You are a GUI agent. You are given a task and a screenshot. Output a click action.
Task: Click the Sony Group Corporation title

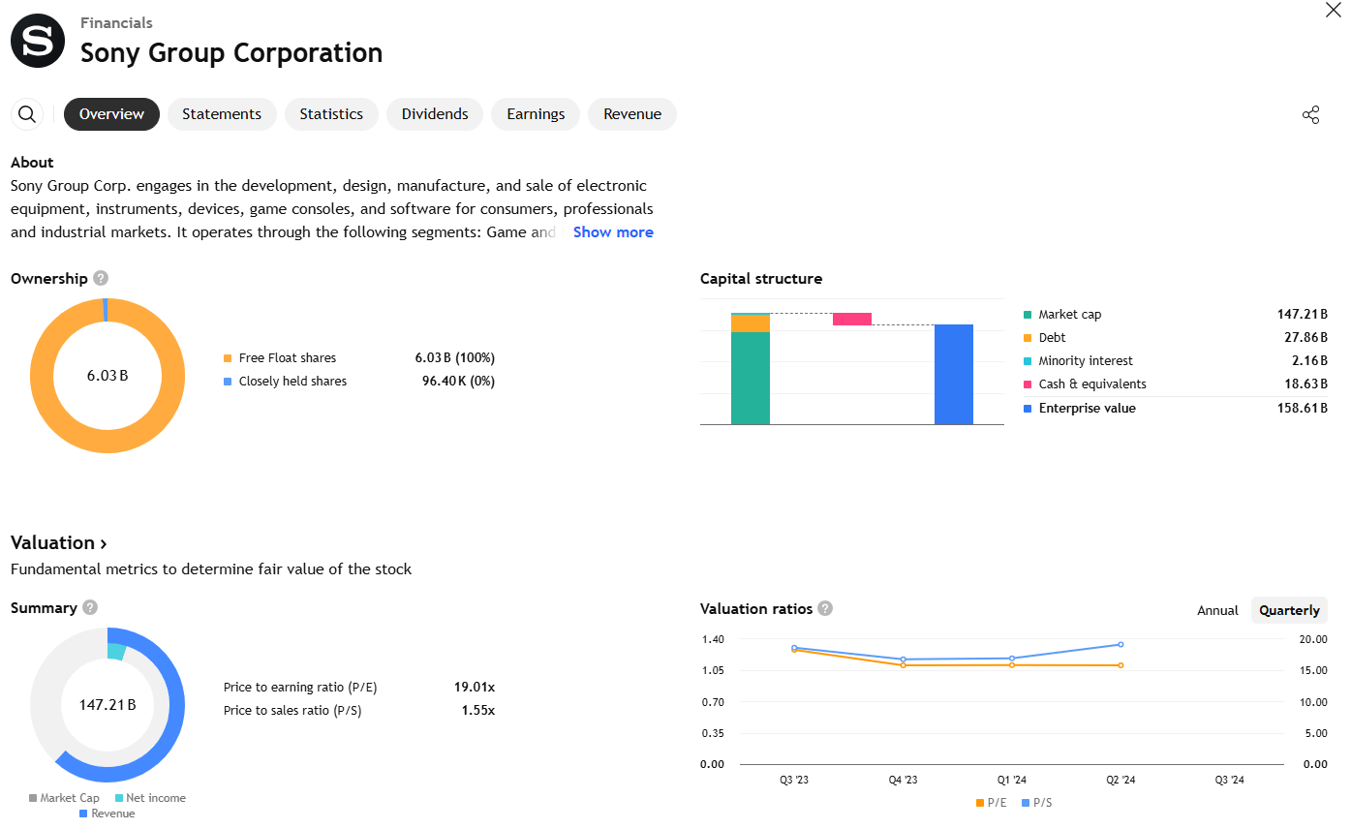pyautogui.click(x=231, y=52)
